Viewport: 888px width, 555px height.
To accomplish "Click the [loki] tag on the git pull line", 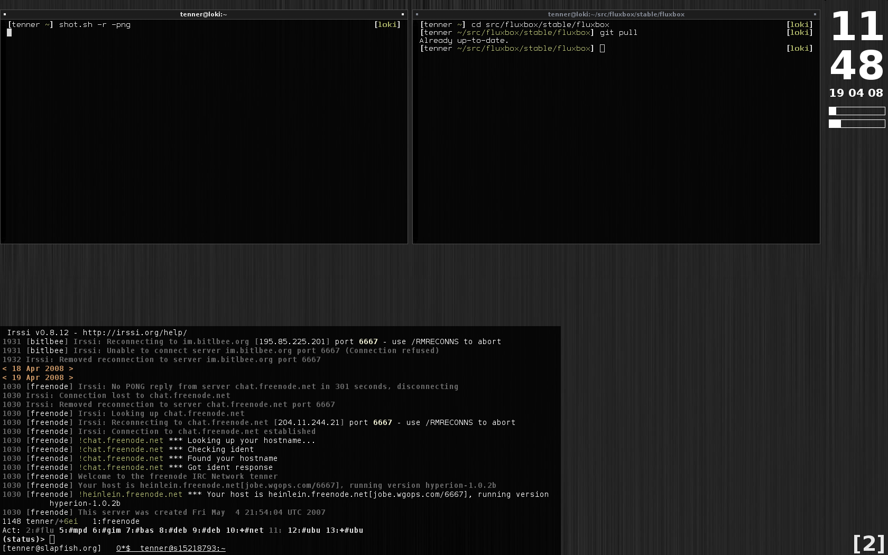I will coord(800,33).
